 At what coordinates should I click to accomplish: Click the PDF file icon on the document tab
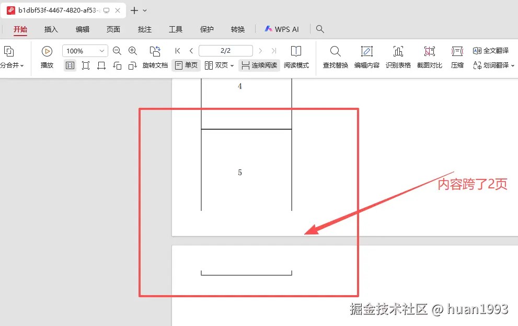click(x=11, y=10)
